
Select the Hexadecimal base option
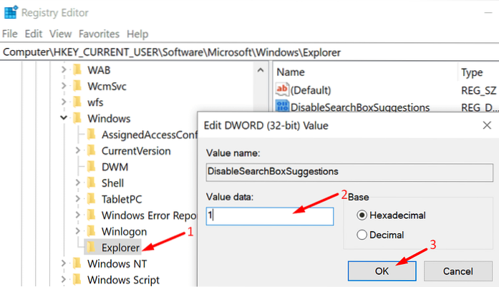coord(362,215)
